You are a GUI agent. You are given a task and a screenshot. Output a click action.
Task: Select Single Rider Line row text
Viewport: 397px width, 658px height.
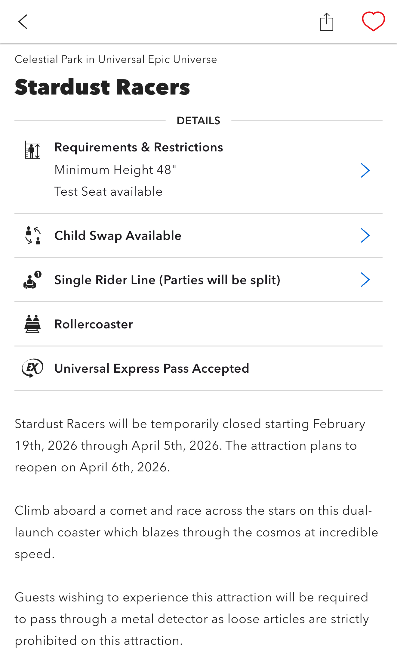[167, 280]
